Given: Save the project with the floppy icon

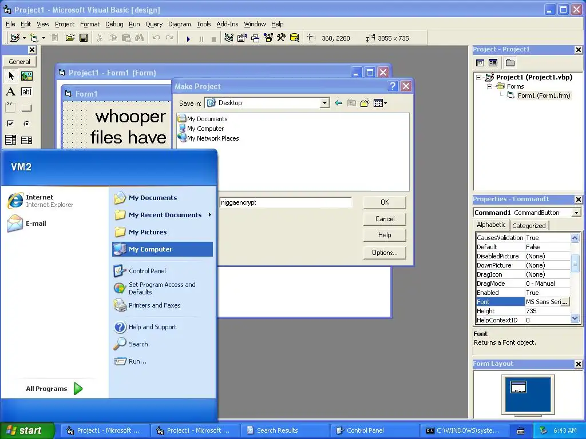Looking at the screenshot, I should click(x=84, y=38).
